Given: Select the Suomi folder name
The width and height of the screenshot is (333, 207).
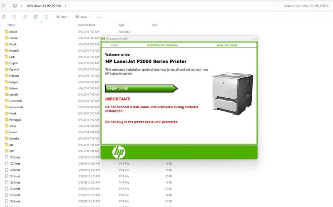Looking at the screenshot, I should pyautogui.click(x=13, y=132).
